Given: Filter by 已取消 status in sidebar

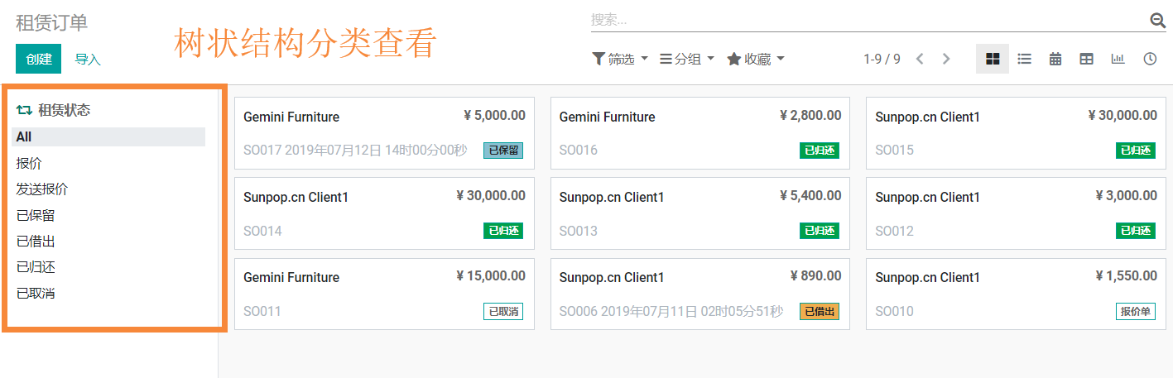Looking at the screenshot, I should pyautogui.click(x=36, y=293).
